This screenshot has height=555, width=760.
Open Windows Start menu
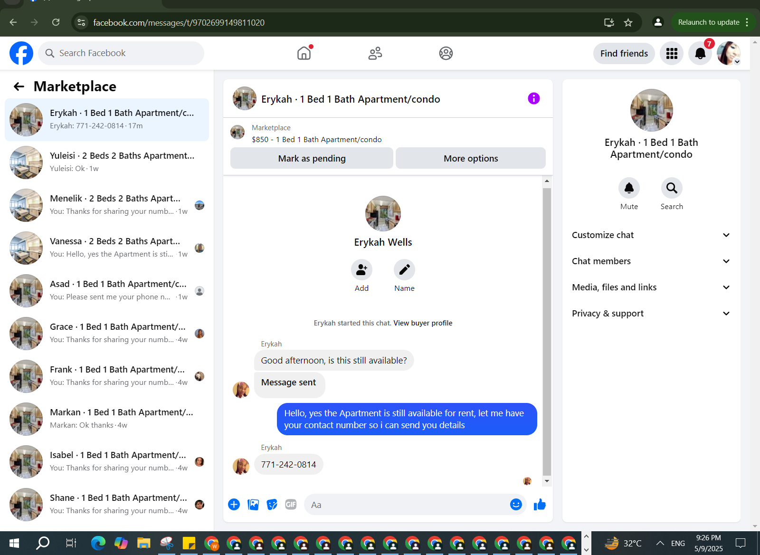click(14, 543)
